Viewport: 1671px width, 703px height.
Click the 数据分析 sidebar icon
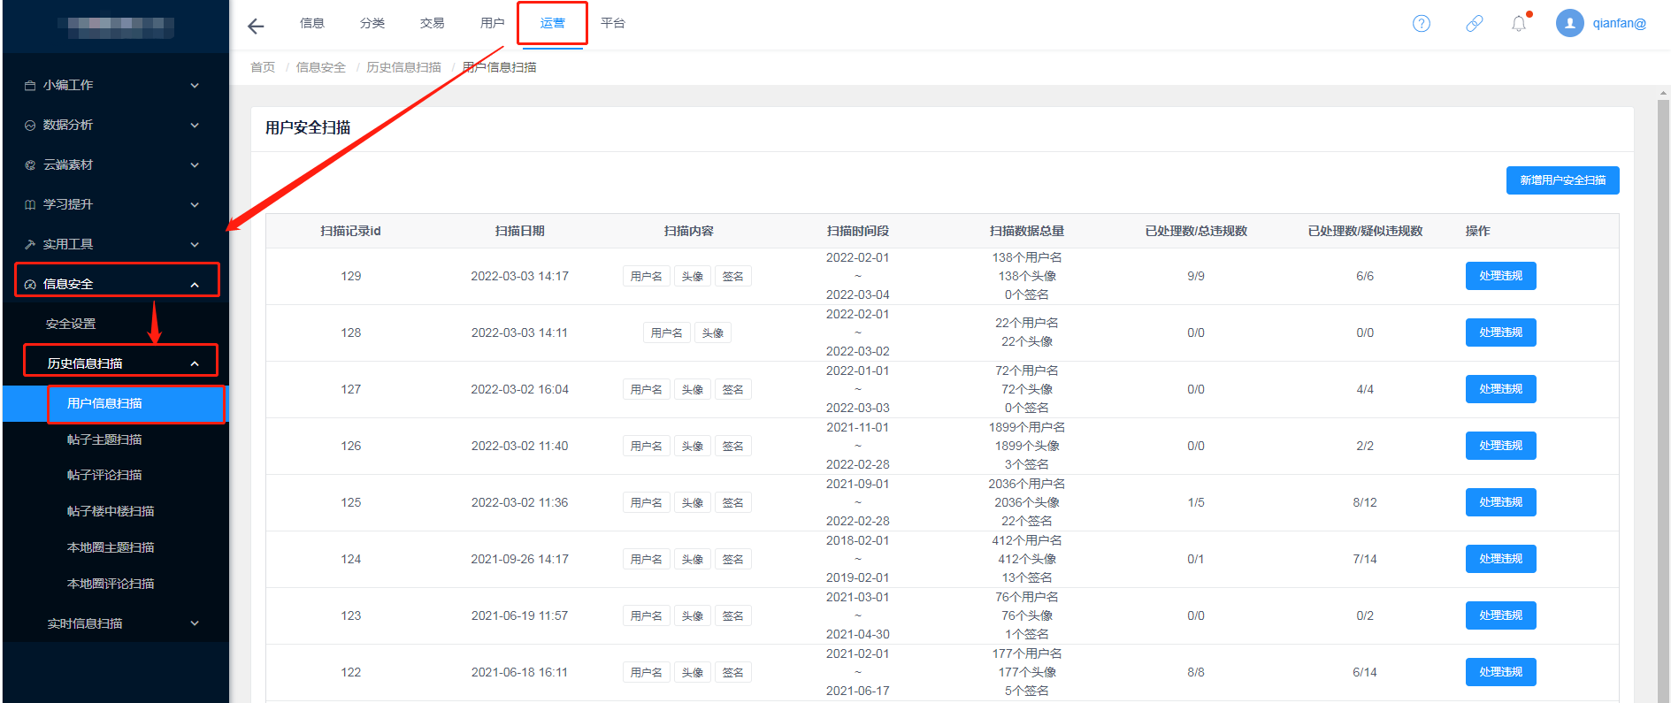pos(30,126)
